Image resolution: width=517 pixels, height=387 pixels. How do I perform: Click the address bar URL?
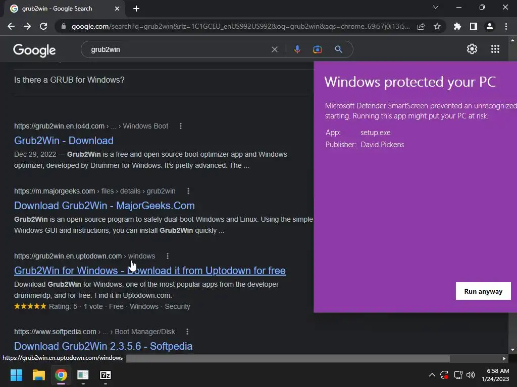pyautogui.click(x=241, y=26)
